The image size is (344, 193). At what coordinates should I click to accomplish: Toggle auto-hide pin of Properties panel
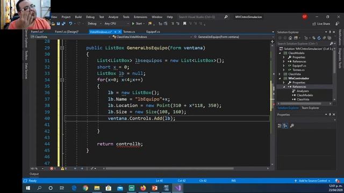(330, 114)
